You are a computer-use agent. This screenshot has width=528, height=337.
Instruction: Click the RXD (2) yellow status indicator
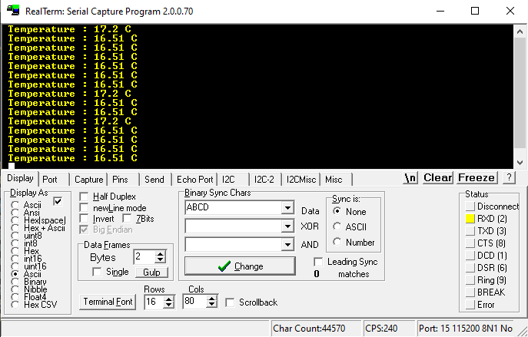[x=470, y=219]
